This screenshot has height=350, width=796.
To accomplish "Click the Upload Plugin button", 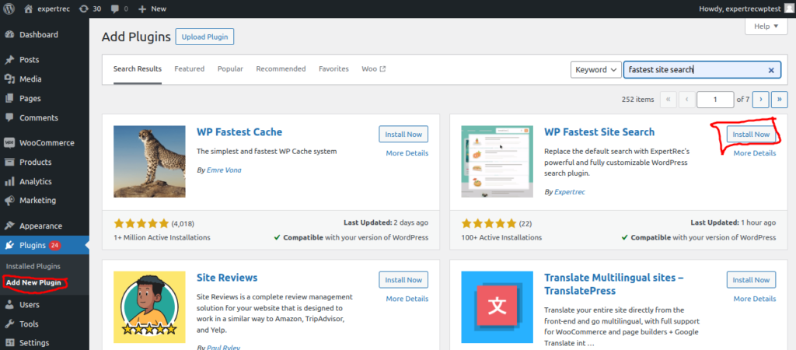I will coord(204,37).
